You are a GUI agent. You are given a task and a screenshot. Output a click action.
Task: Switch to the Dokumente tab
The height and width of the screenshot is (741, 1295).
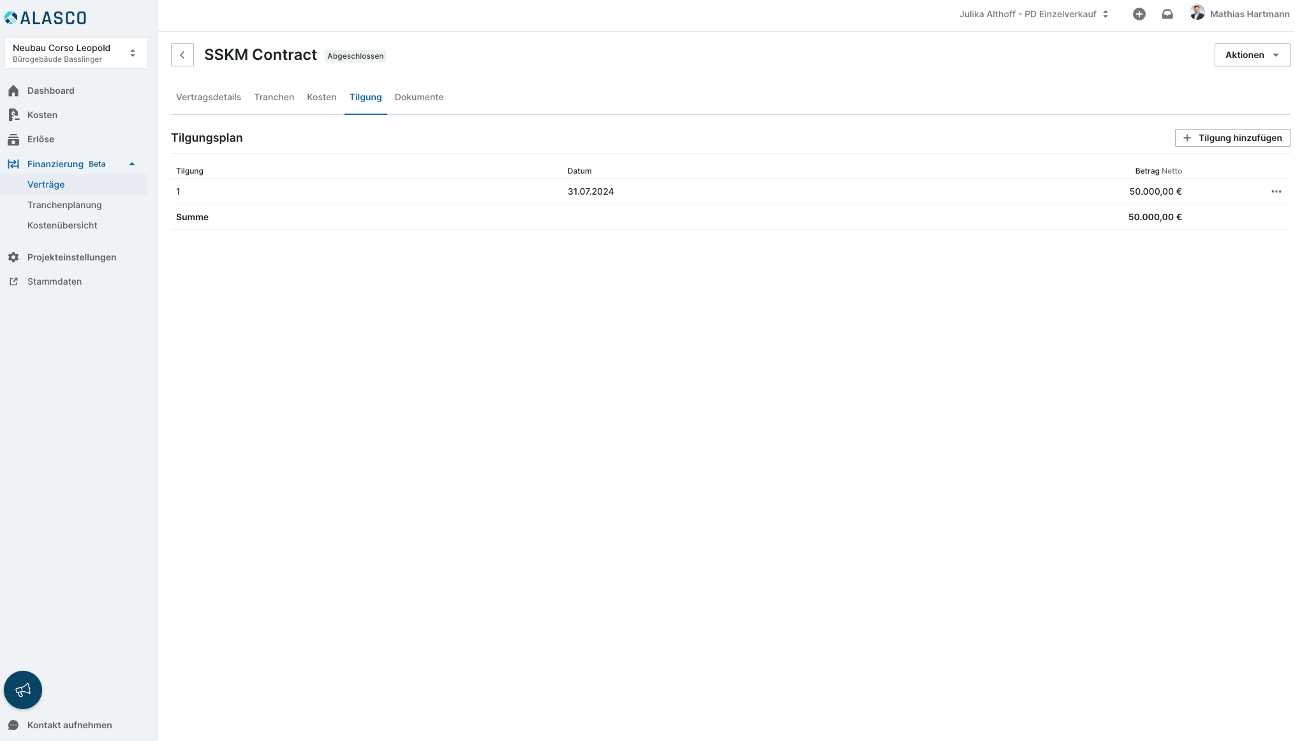pos(418,97)
